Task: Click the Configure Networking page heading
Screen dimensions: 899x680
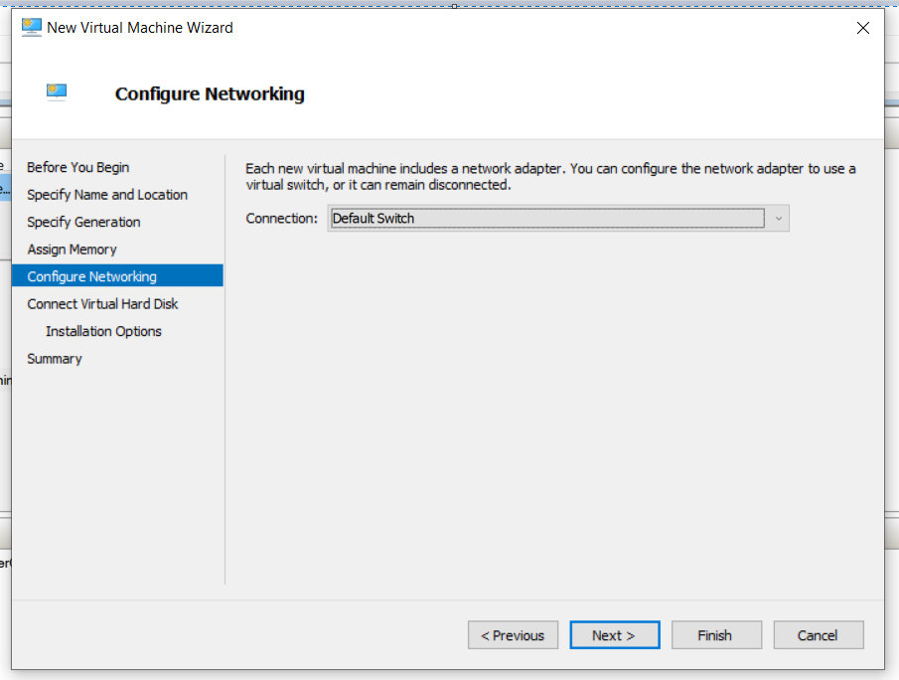Action: [x=210, y=94]
